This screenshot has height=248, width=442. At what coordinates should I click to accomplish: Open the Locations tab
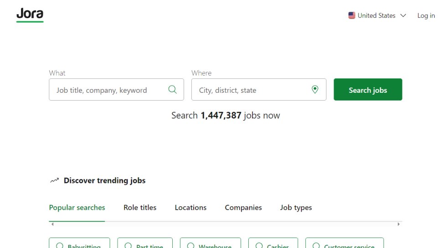[190, 208]
